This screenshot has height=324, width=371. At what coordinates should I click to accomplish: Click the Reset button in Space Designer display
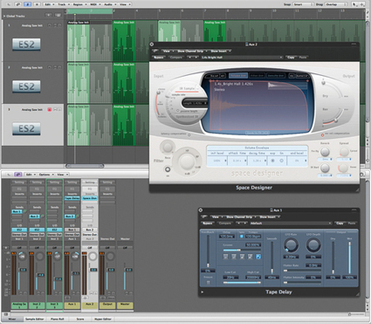(214, 76)
